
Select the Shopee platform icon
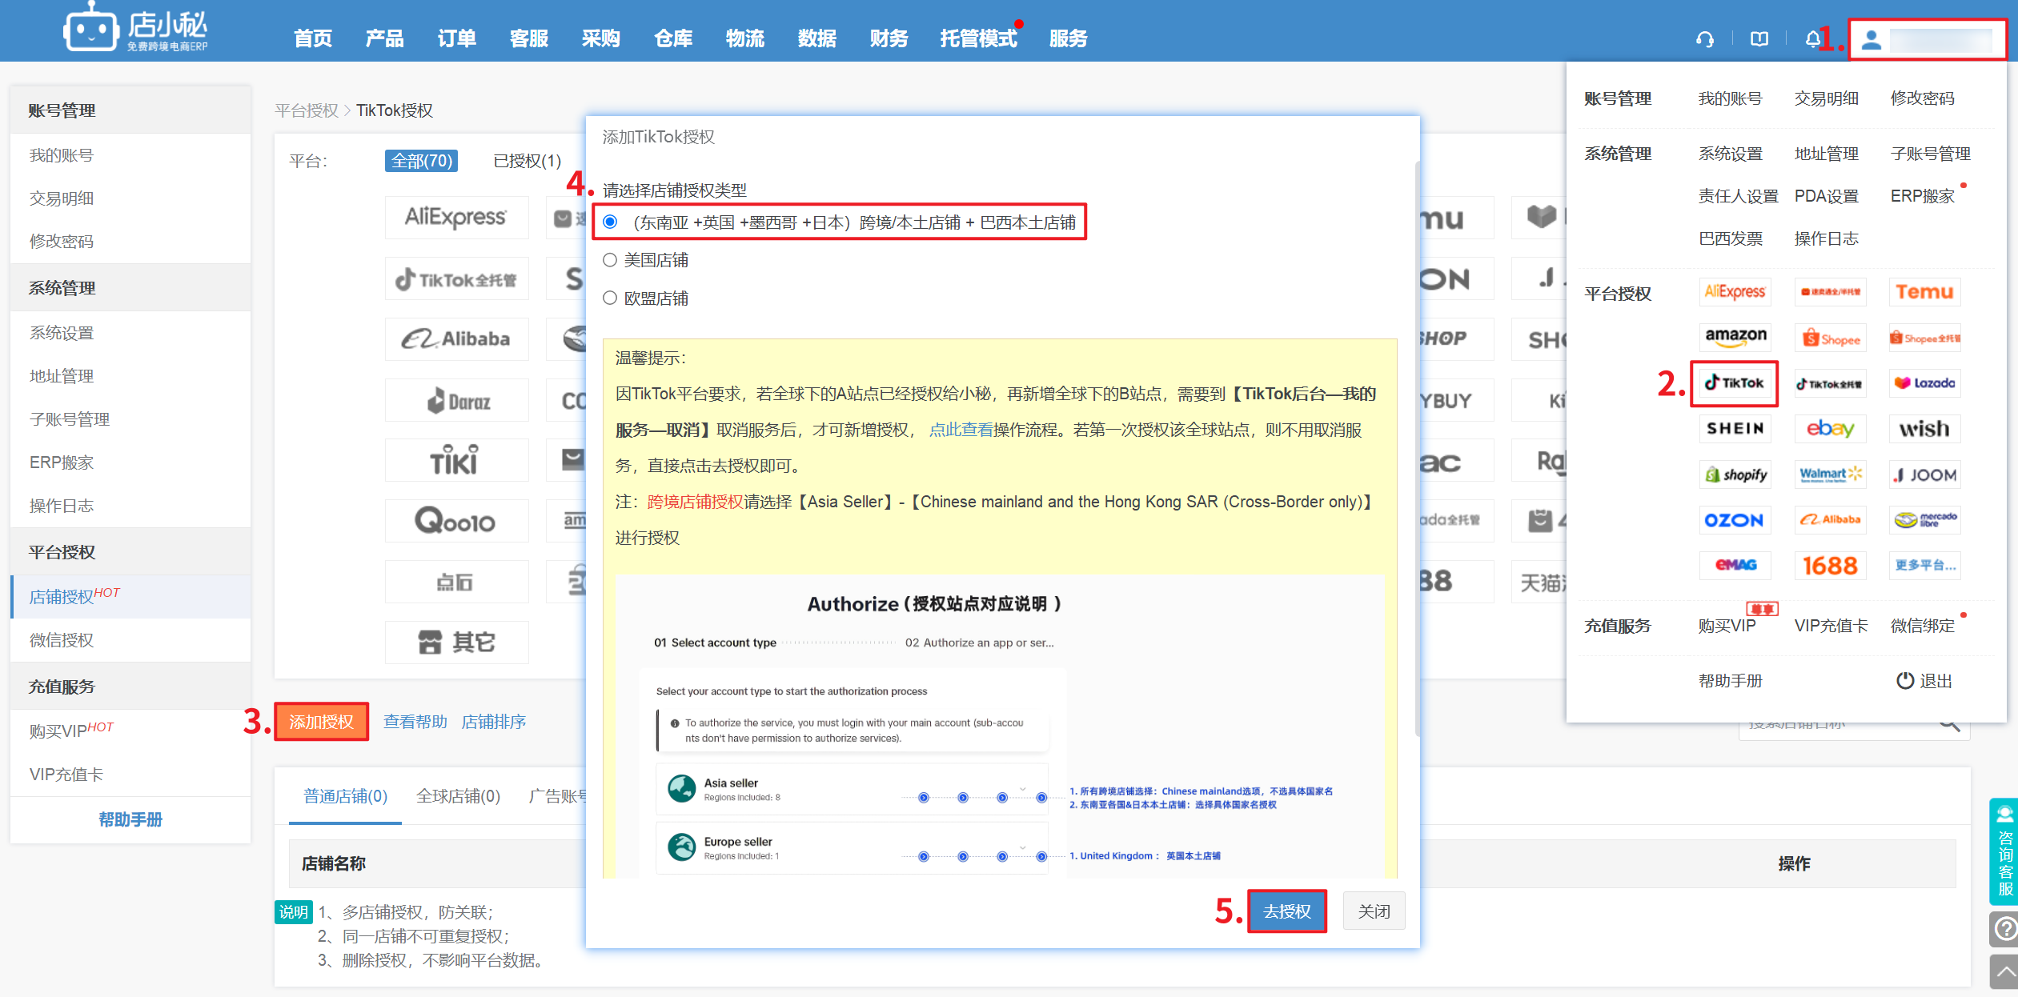click(x=1830, y=338)
